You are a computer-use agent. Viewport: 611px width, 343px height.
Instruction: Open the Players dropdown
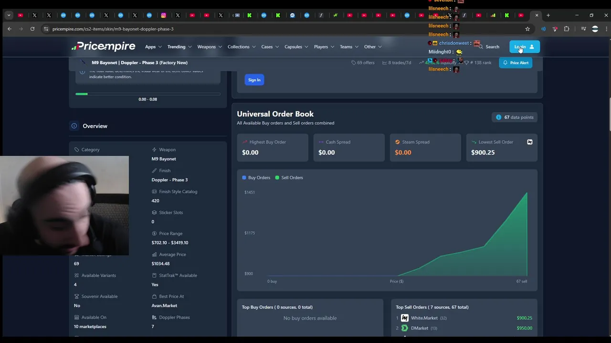pyautogui.click(x=324, y=47)
